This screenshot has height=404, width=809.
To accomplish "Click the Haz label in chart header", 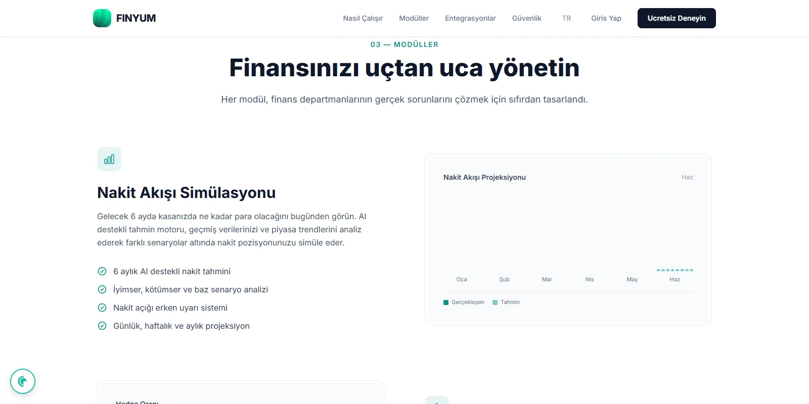I will pyautogui.click(x=687, y=177).
